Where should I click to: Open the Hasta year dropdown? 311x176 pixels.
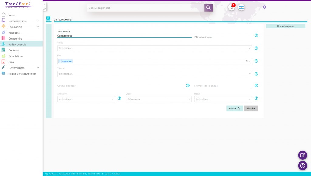223,99
